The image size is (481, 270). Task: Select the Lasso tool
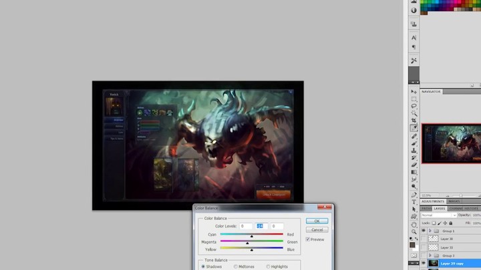point(414,106)
